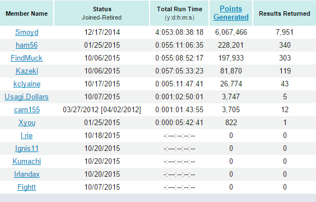Select Kazeki's run time 0:057:05:33:23
This screenshot has width=316, height=202.
pos(179,71)
